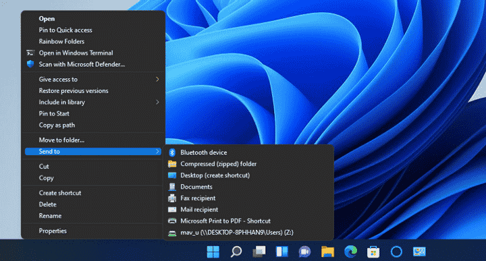
Task: Click the Mail recipient envelope icon
Action: click(172, 210)
